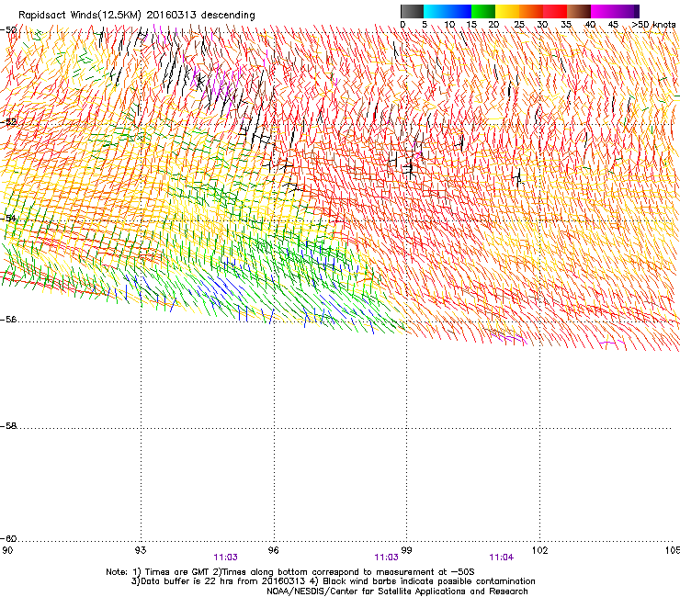Click the "-58" latitude axis label
Screen dimensions: 680x597
point(8,426)
